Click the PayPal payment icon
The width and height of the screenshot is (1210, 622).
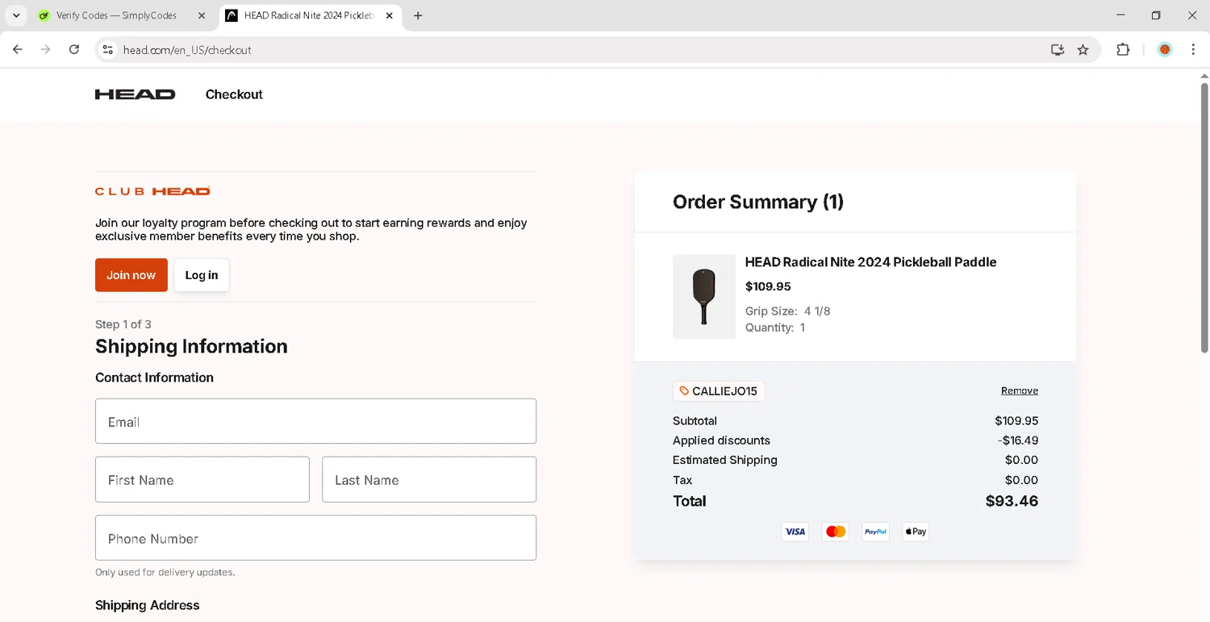tap(875, 531)
